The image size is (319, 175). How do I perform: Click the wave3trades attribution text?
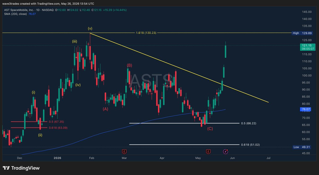[x=11, y=3]
